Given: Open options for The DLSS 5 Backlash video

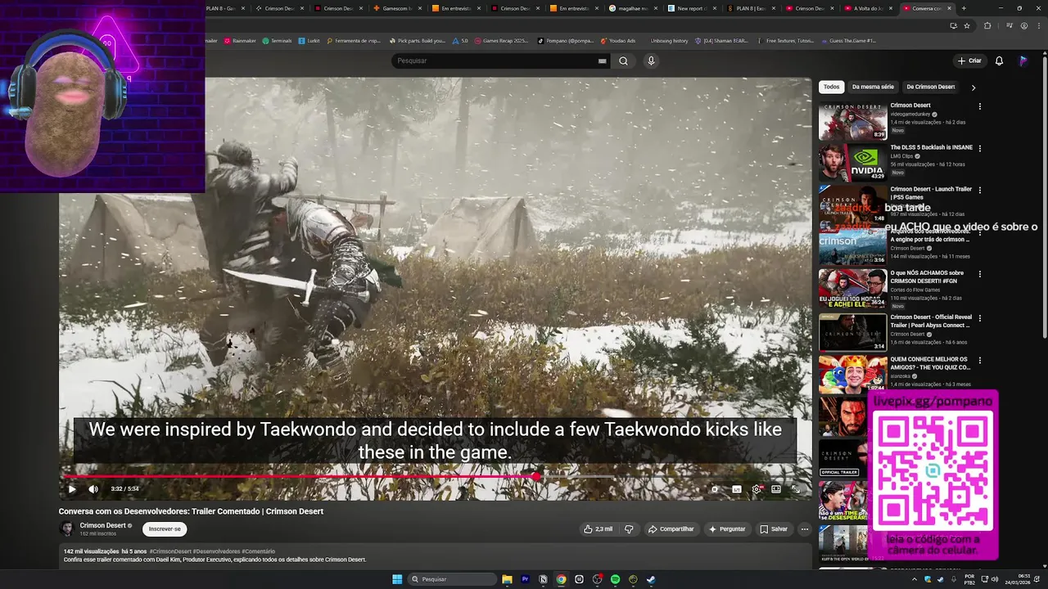Looking at the screenshot, I should click(979, 149).
